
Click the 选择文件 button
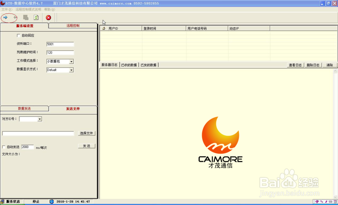click(x=87, y=133)
